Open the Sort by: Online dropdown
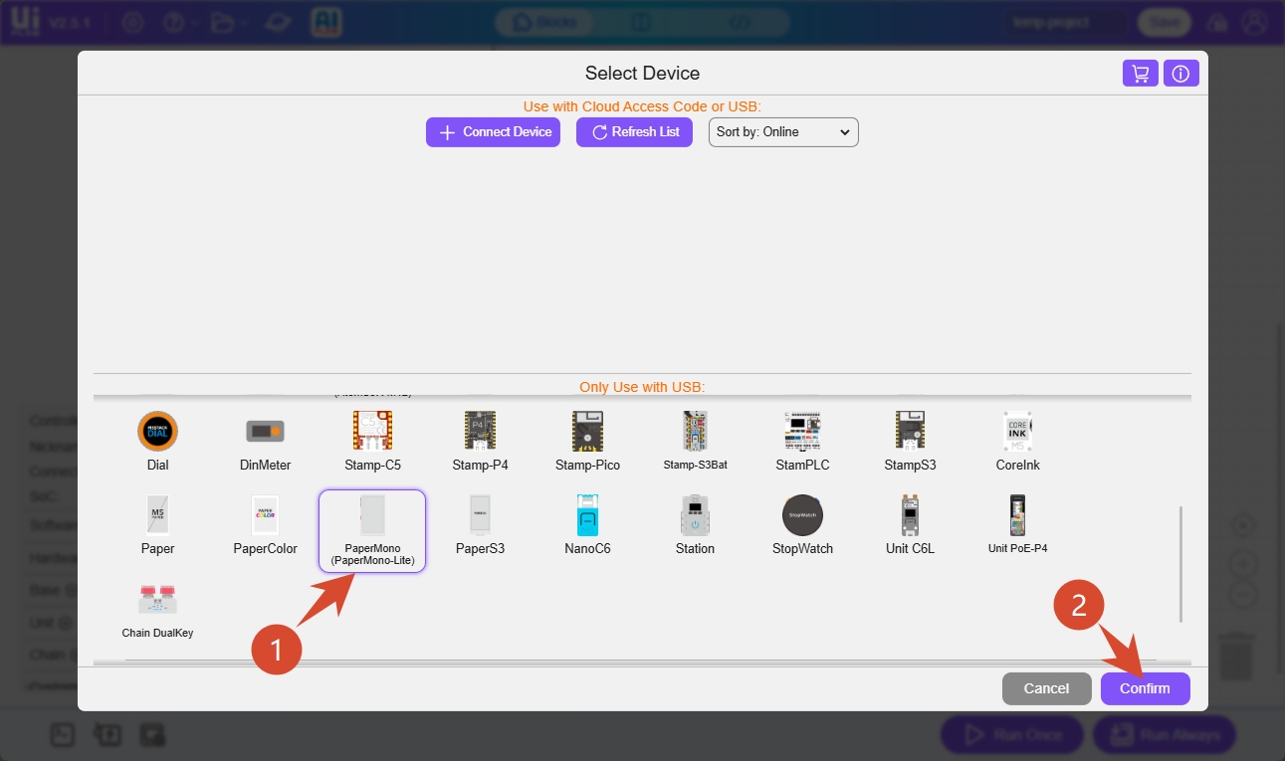The width and height of the screenshot is (1285, 761). (783, 132)
